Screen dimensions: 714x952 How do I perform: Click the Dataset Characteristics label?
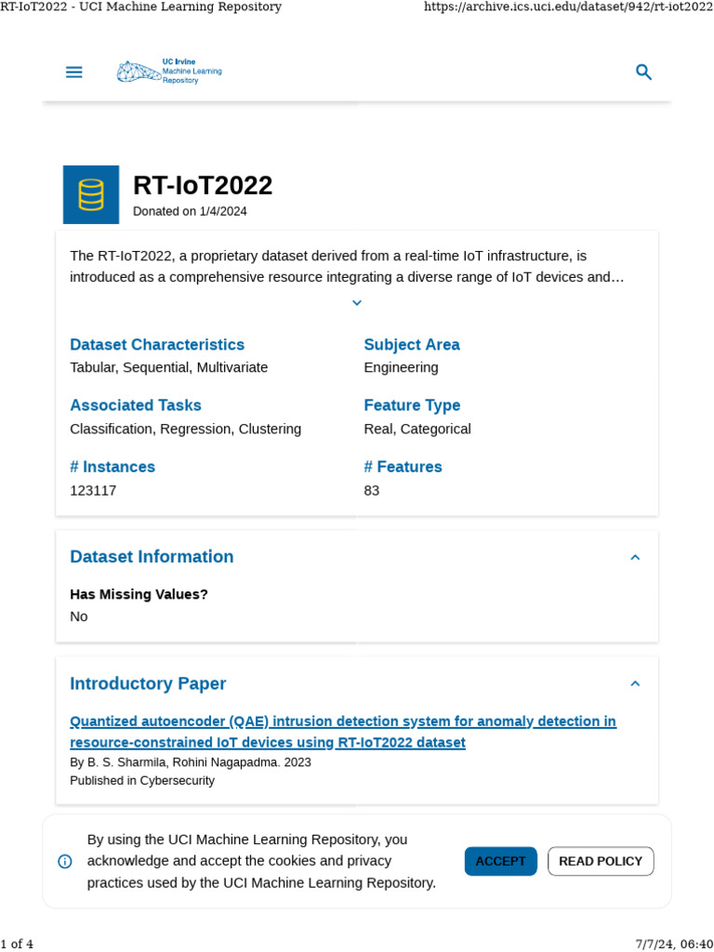pyautogui.click(x=157, y=345)
